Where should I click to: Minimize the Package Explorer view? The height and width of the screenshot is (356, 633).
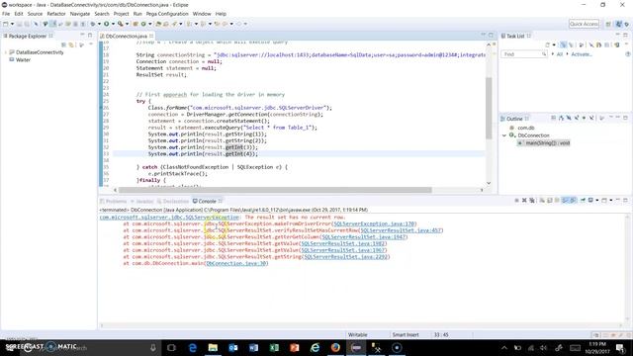point(82,36)
